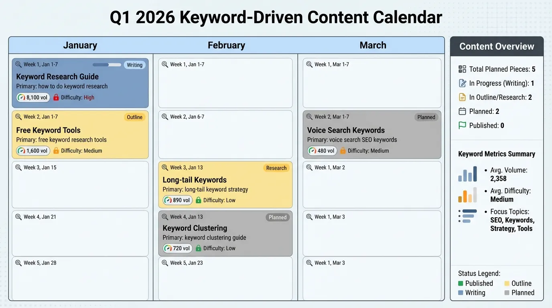Select the January column header
552x308 pixels.
point(80,45)
